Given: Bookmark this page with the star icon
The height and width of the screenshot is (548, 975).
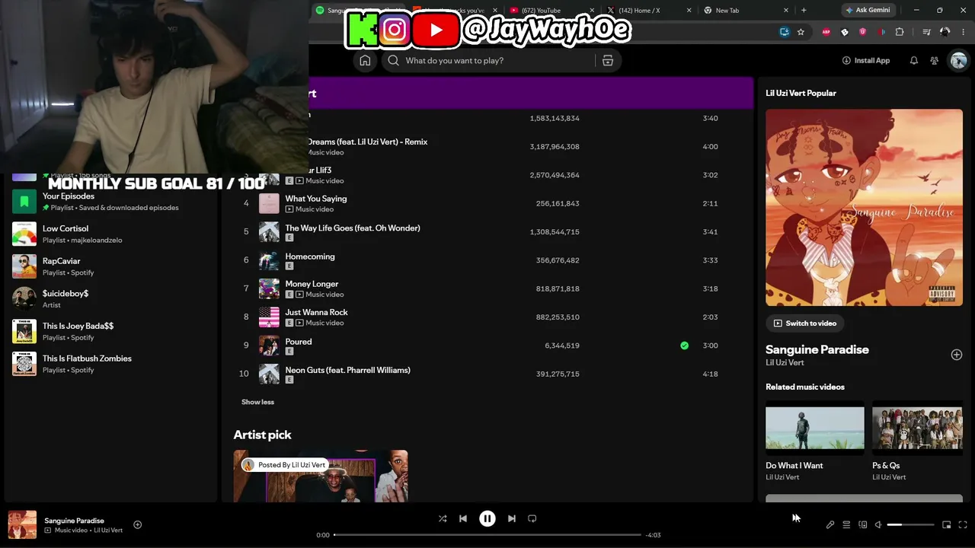Looking at the screenshot, I should click(x=801, y=32).
